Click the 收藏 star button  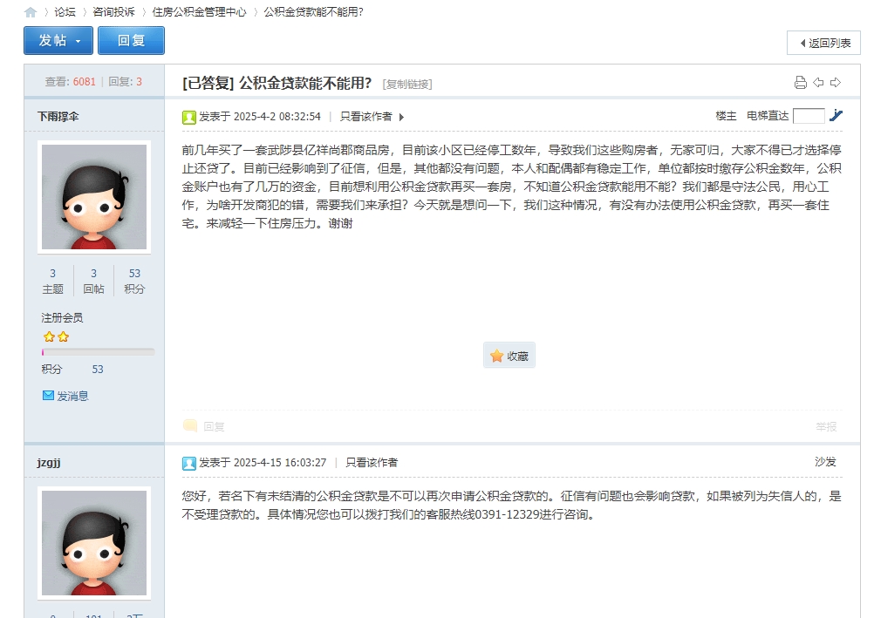coord(509,356)
